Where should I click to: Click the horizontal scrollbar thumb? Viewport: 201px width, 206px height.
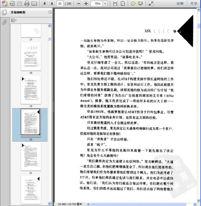click(138, 204)
